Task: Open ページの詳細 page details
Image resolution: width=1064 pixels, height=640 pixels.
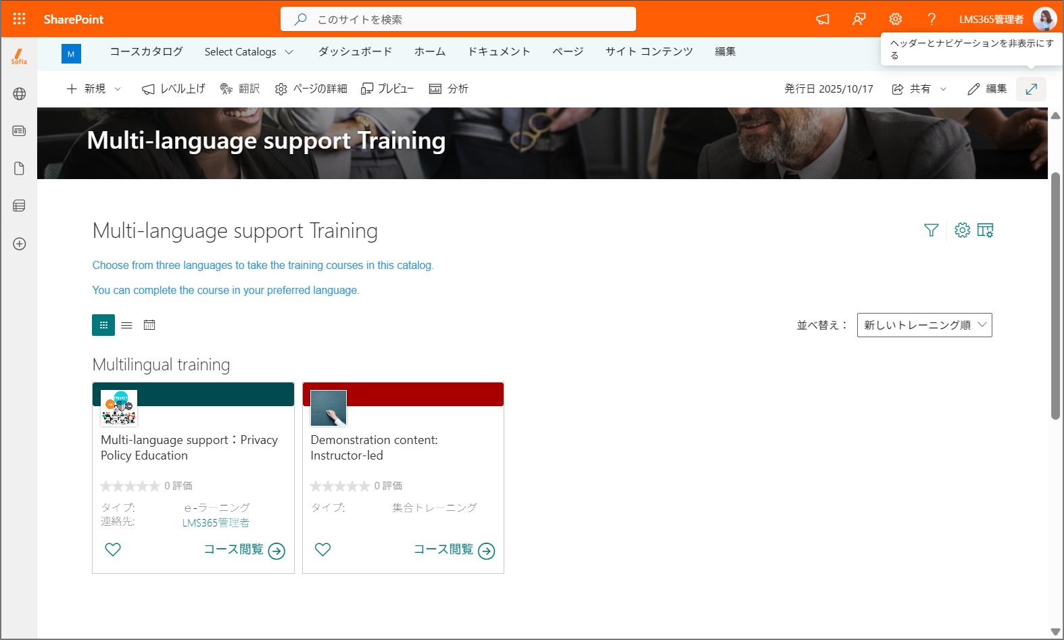Action: pyautogui.click(x=311, y=89)
